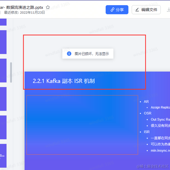Click the slide title 2.2.1 Kafka 副本 ISR 机制
Image resolution: width=170 pixels, height=170 pixels.
64,81
